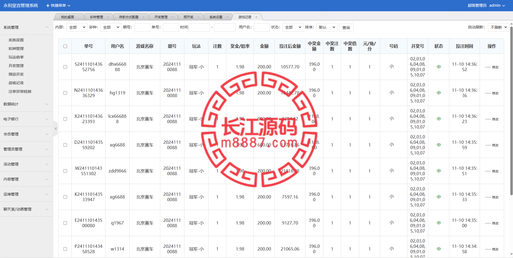Screen dimensions: 513x258
Task: Expand the 聊天室/动画管理 sidebar section
Action: pyautogui.click(x=26, y=209)
